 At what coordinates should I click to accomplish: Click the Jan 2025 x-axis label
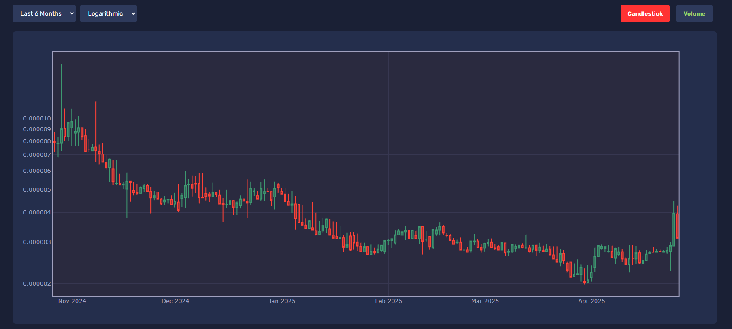[282, 301]
